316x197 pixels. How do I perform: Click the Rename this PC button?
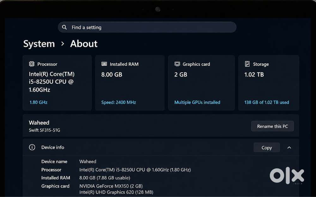(x=272, y=126)
